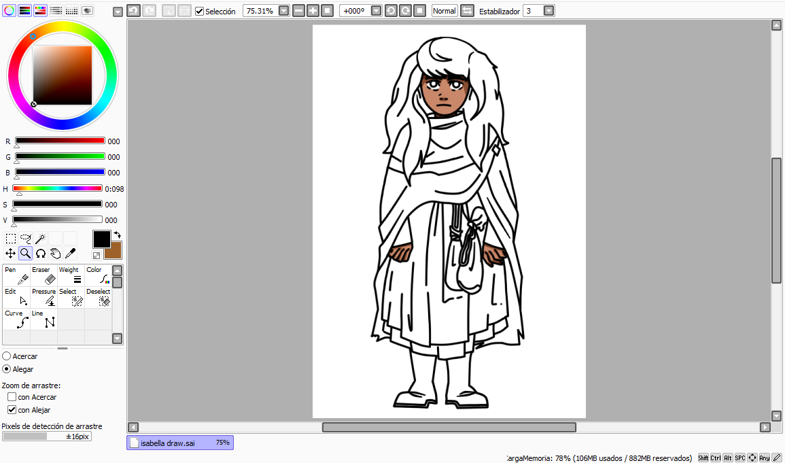Expand the rotation angle +000° dropdown
Image resolution: width=785 pixels, height=463 pixels.
click(376, 11)
